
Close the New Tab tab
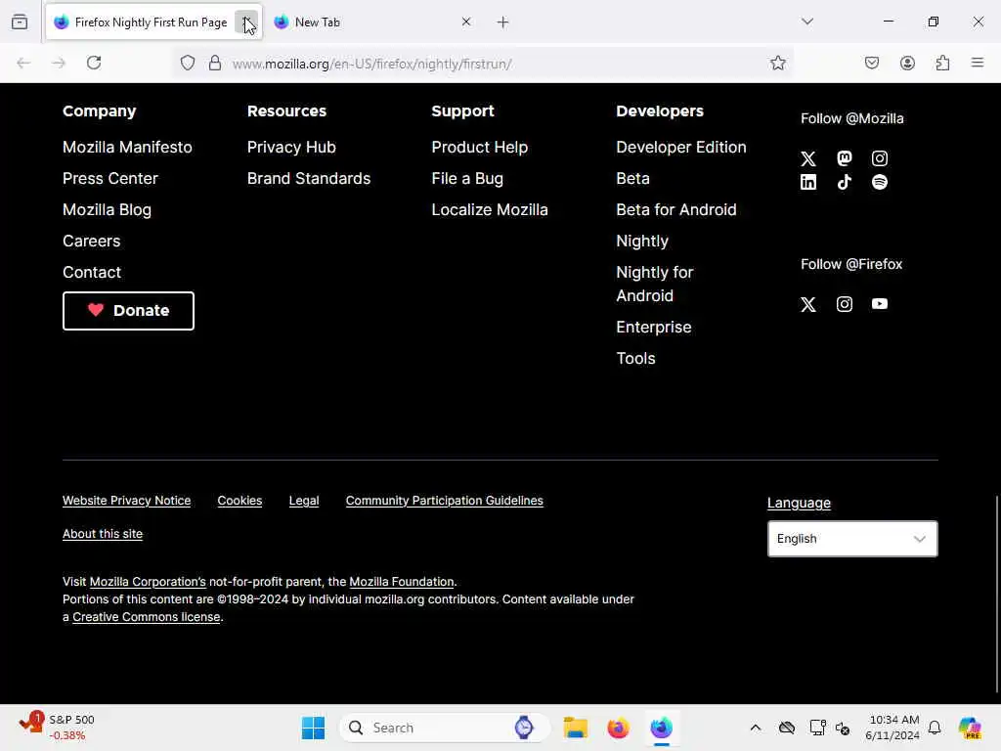coord(466,22)
